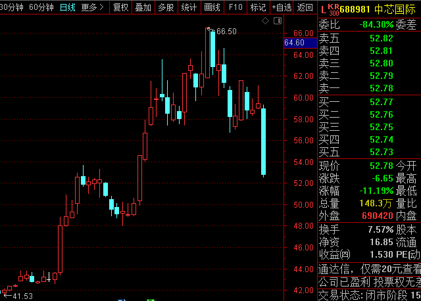Click the 42.00 price axis label
The width and height of the screenshot is (421, 301).
coord(303,290)
